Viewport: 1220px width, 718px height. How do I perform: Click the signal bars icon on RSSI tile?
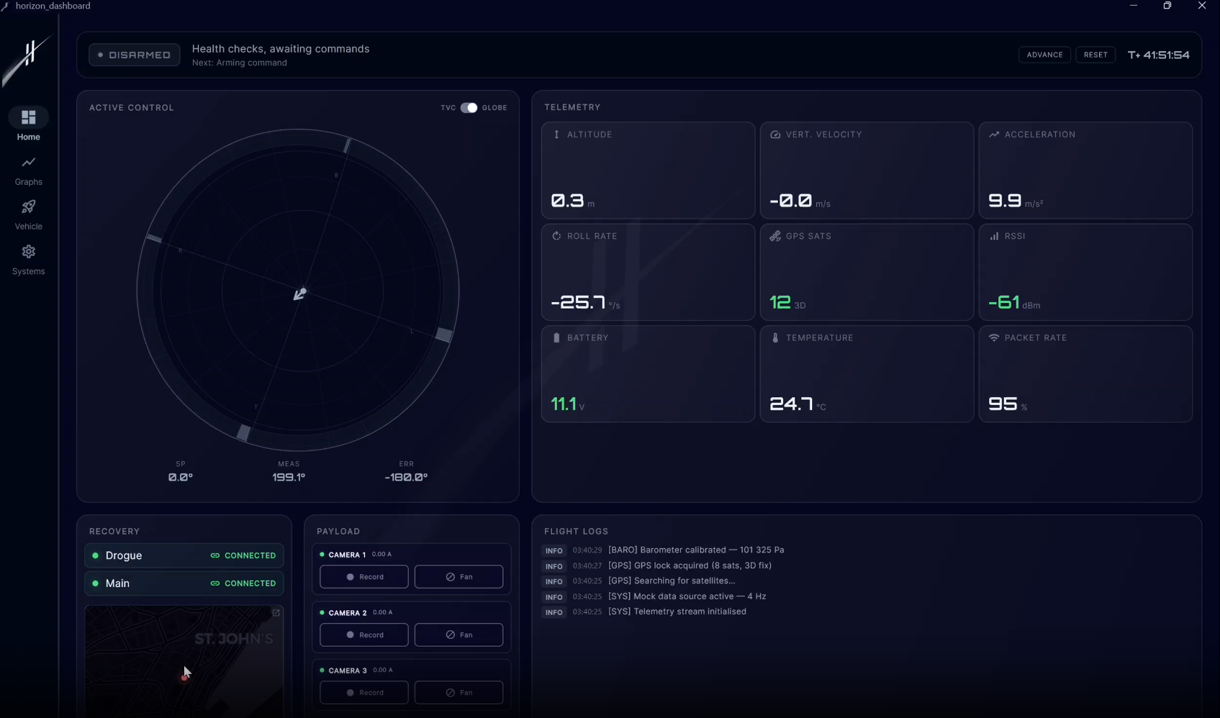click(995, 236)
